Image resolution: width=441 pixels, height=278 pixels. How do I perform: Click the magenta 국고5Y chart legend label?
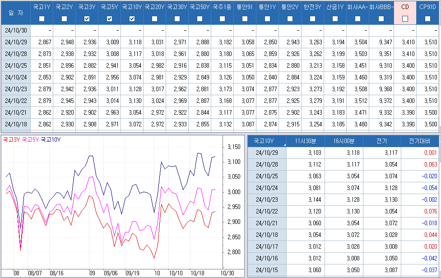pyautogui.click(x=30, y=139)
